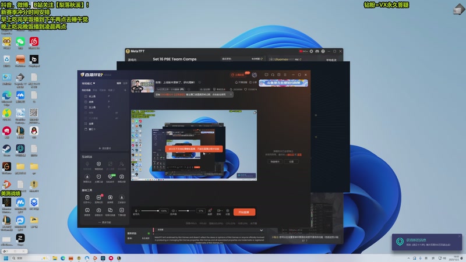Start streaming with the 开始直播 button
The image size is (466, 262).
click(244, 212)
